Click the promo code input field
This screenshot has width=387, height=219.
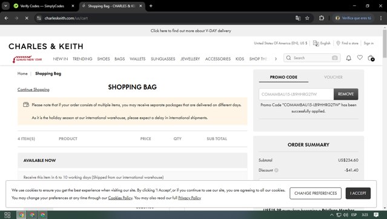(x=296, y=94)
